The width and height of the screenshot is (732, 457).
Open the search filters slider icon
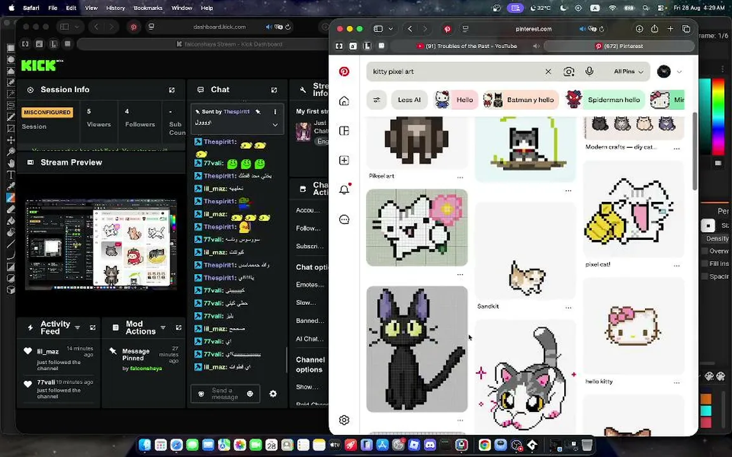pos(377,100)
